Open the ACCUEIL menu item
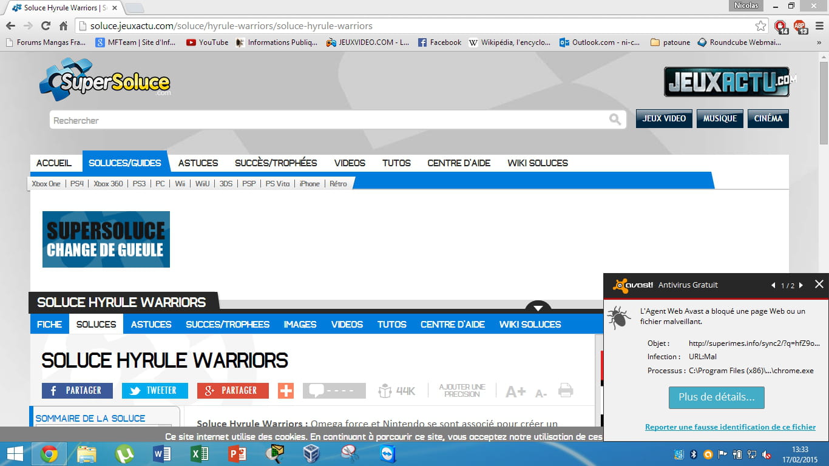Screen dimensions: 829x466 (x=54, y=163)
